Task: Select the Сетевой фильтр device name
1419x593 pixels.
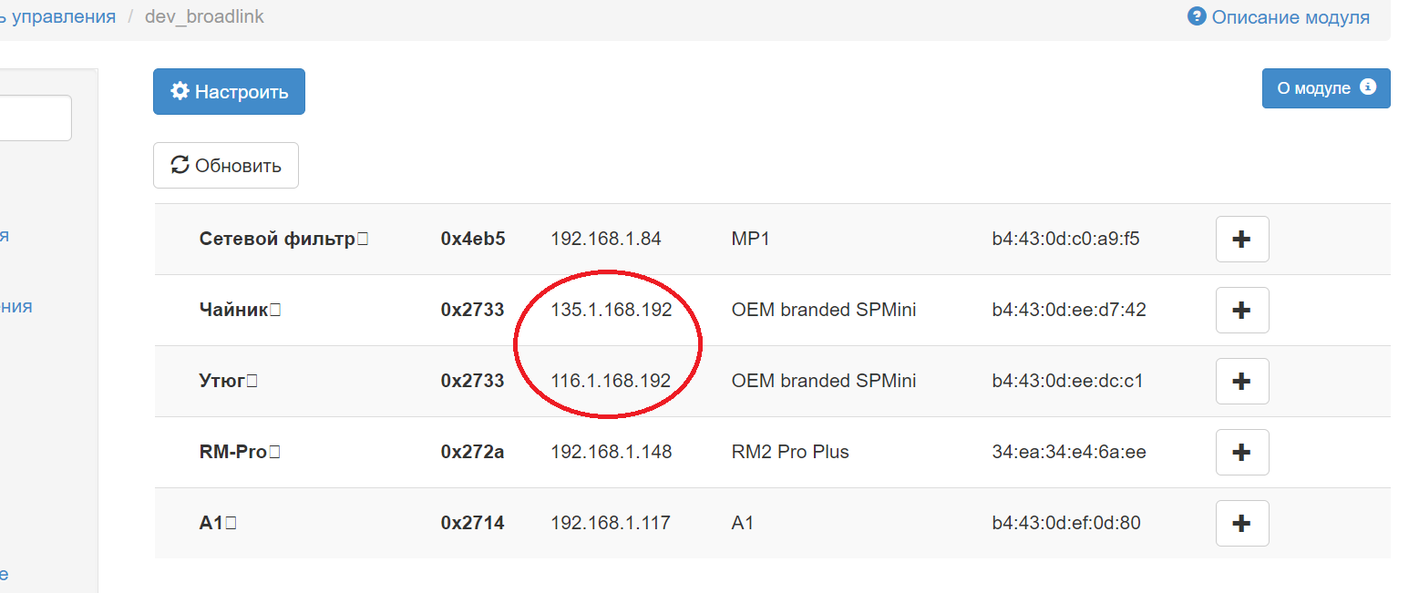Action: 277,240
